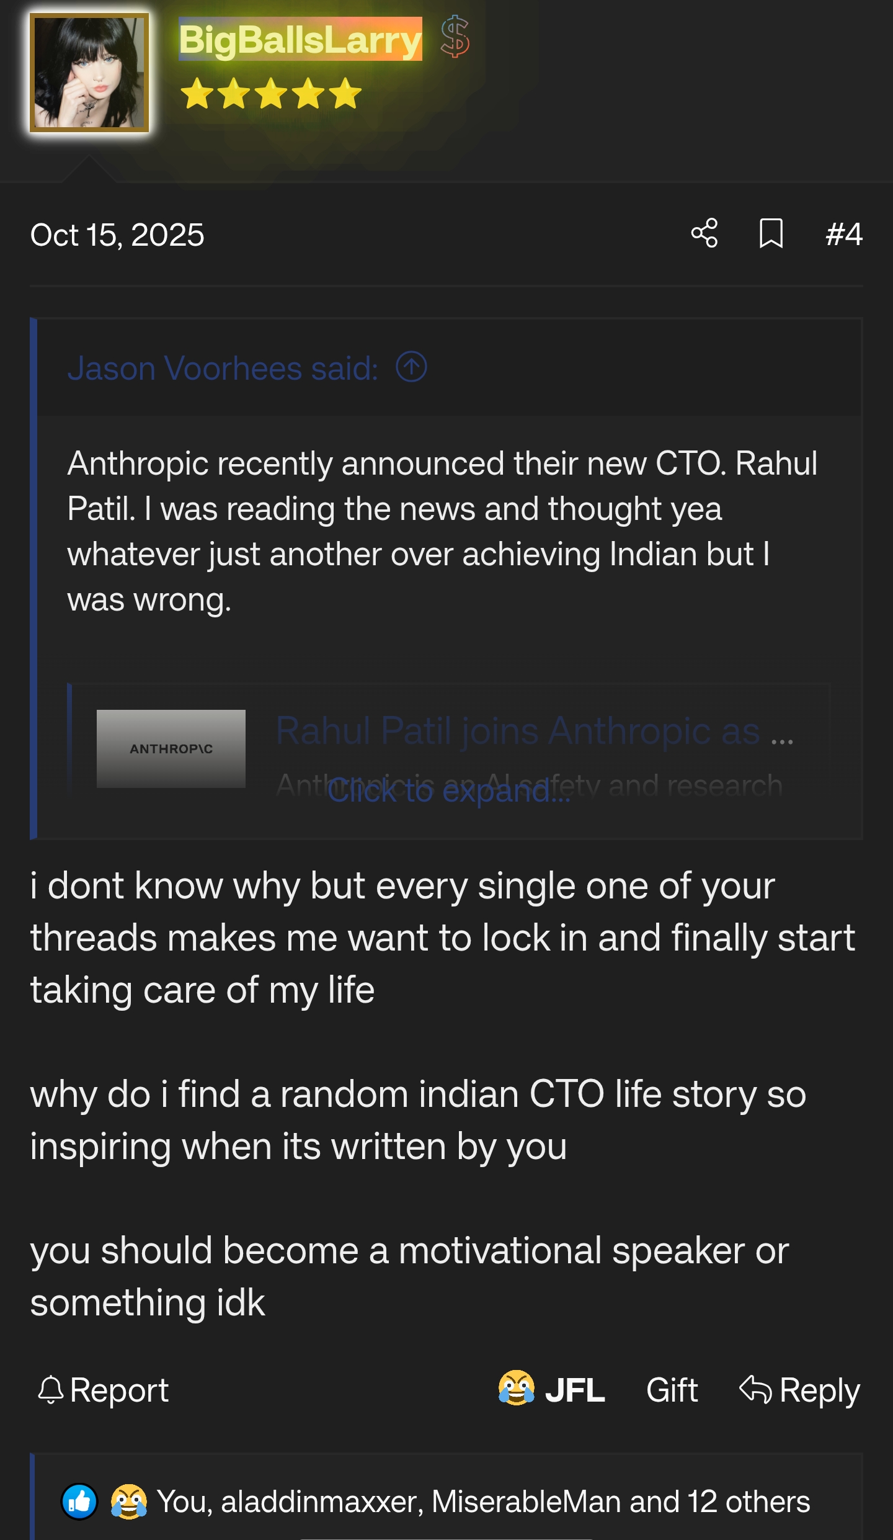Open BigBallsLarry's avatar picture

coord(89,72)
